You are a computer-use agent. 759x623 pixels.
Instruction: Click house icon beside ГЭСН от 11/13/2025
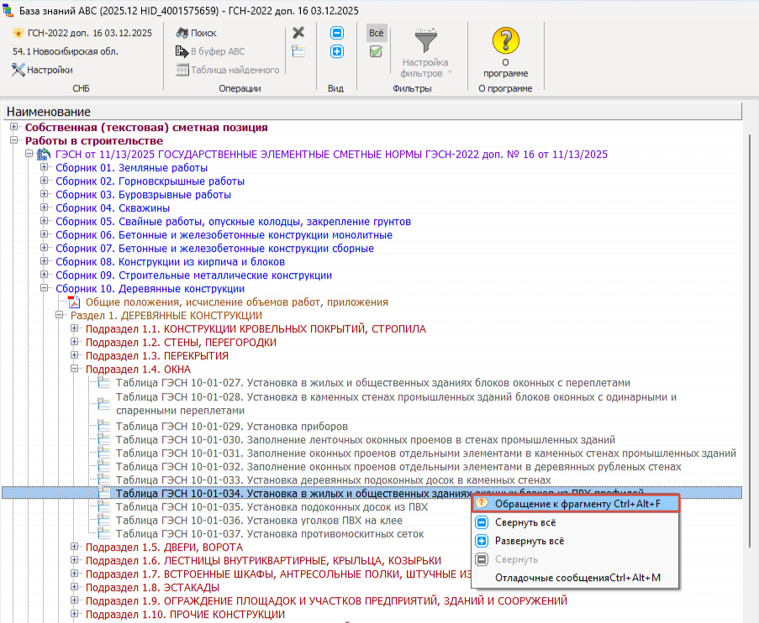coord(44,154)
